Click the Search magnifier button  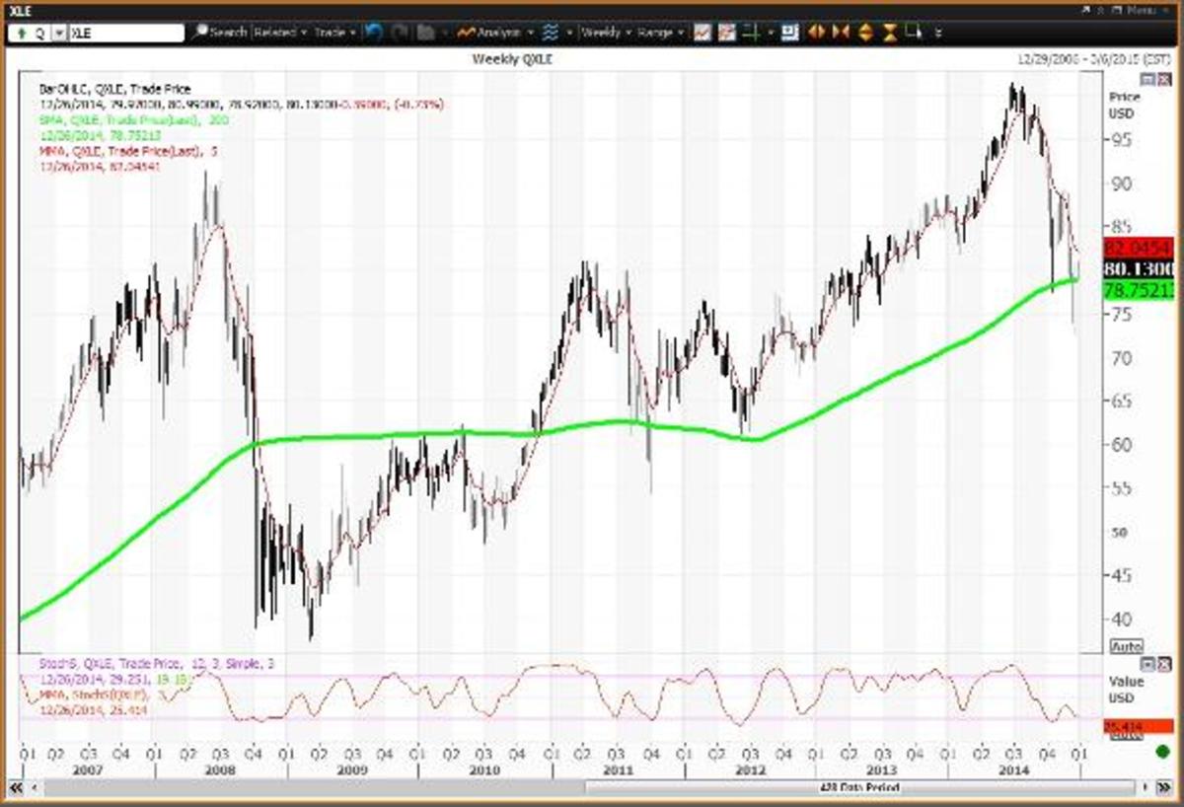click(220, 33)
